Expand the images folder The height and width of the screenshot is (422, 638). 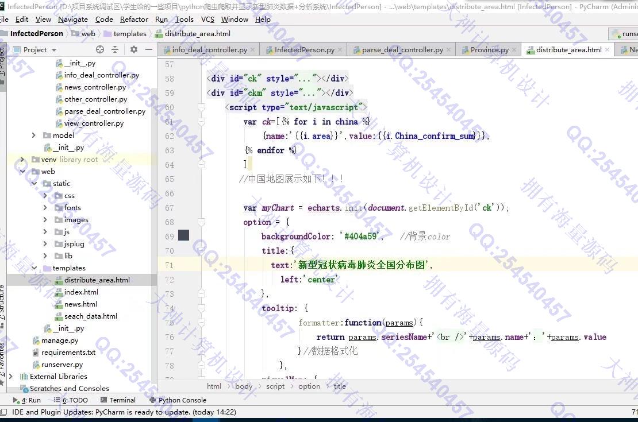(x=45, y=220)
